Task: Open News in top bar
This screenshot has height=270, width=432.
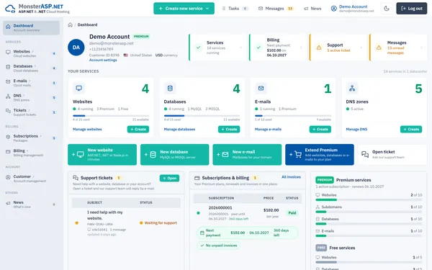Action: [312, 9]
